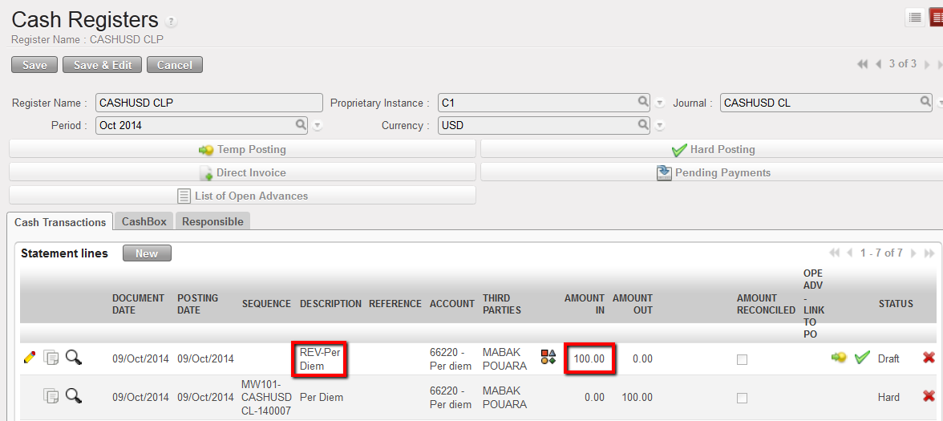Delete the Draft statement line with red X
The height and width of the screenshot is (421, 943).
pos(929,358)
